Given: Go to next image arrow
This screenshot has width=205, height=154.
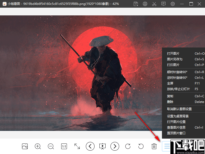Looking at the screenshot, I should (x=115, y=146).
